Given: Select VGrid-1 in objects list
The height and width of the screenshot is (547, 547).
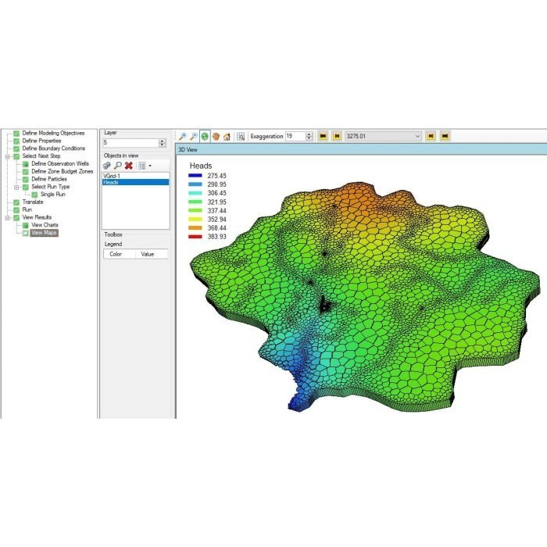Looking at the screenshot, I should (111, 176).
